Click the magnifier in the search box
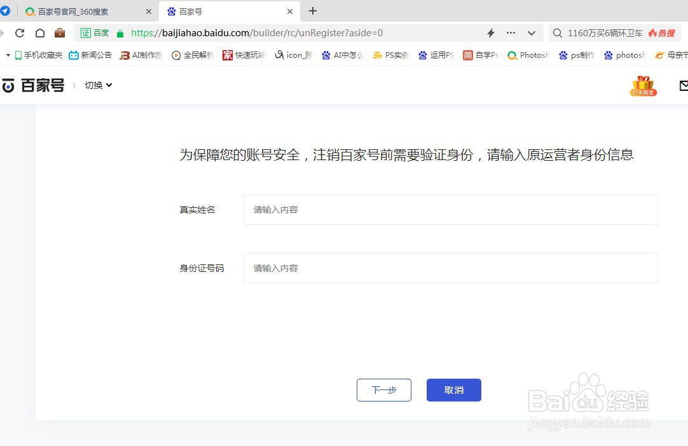 tap(556, 32)
